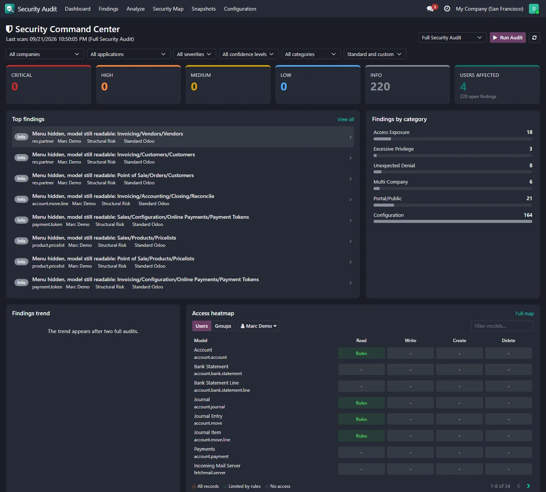Screen dimensions: 546x492
Task: Open the Standard and custom dropdown
Action: tap(375, 54)
